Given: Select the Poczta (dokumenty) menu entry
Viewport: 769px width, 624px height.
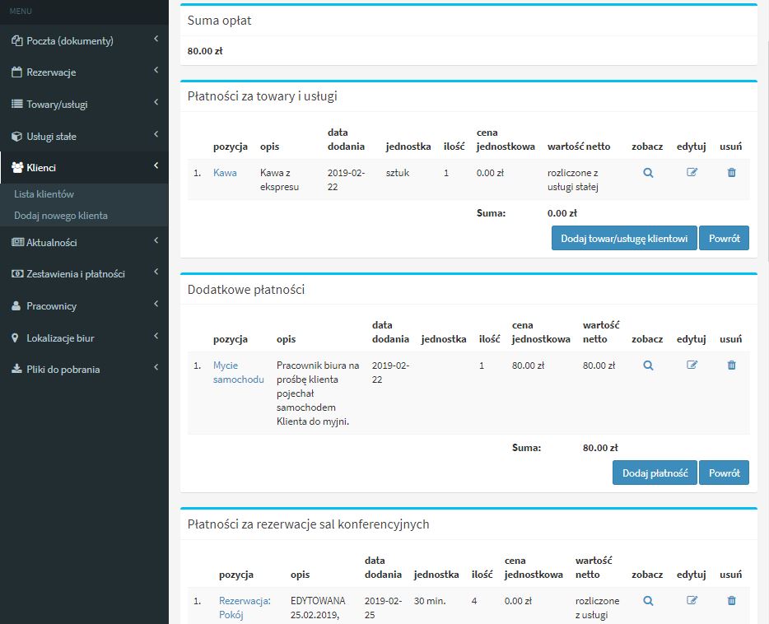Looking at the screenshot, I should pyautogui.click(x=84, y=40).
